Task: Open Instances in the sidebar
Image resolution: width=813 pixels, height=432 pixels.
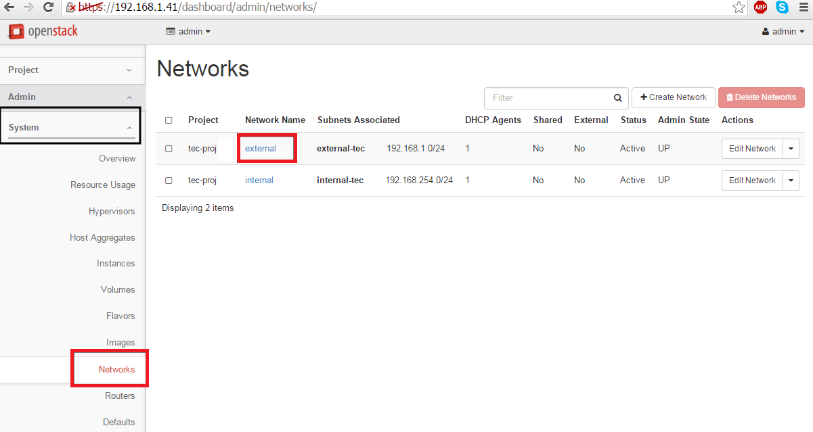Action: coord(116,264)
